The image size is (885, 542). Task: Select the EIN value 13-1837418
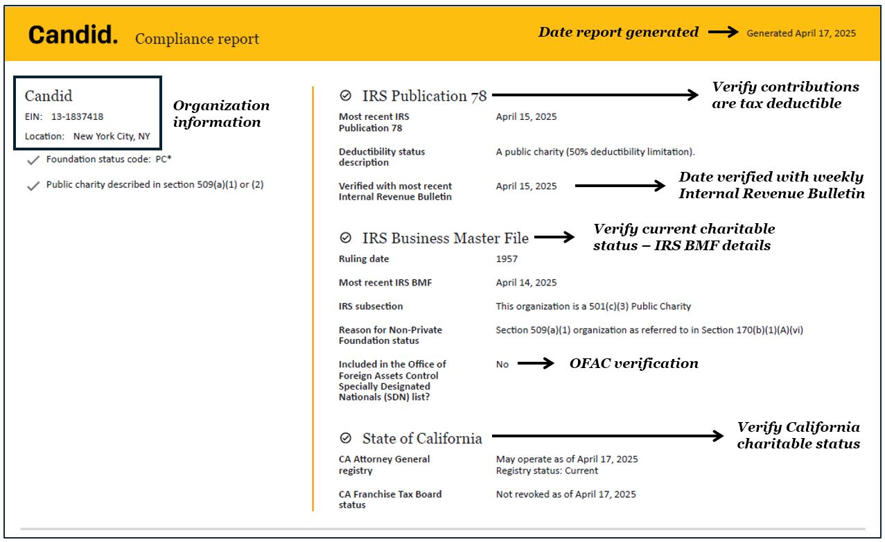(77, 116)
